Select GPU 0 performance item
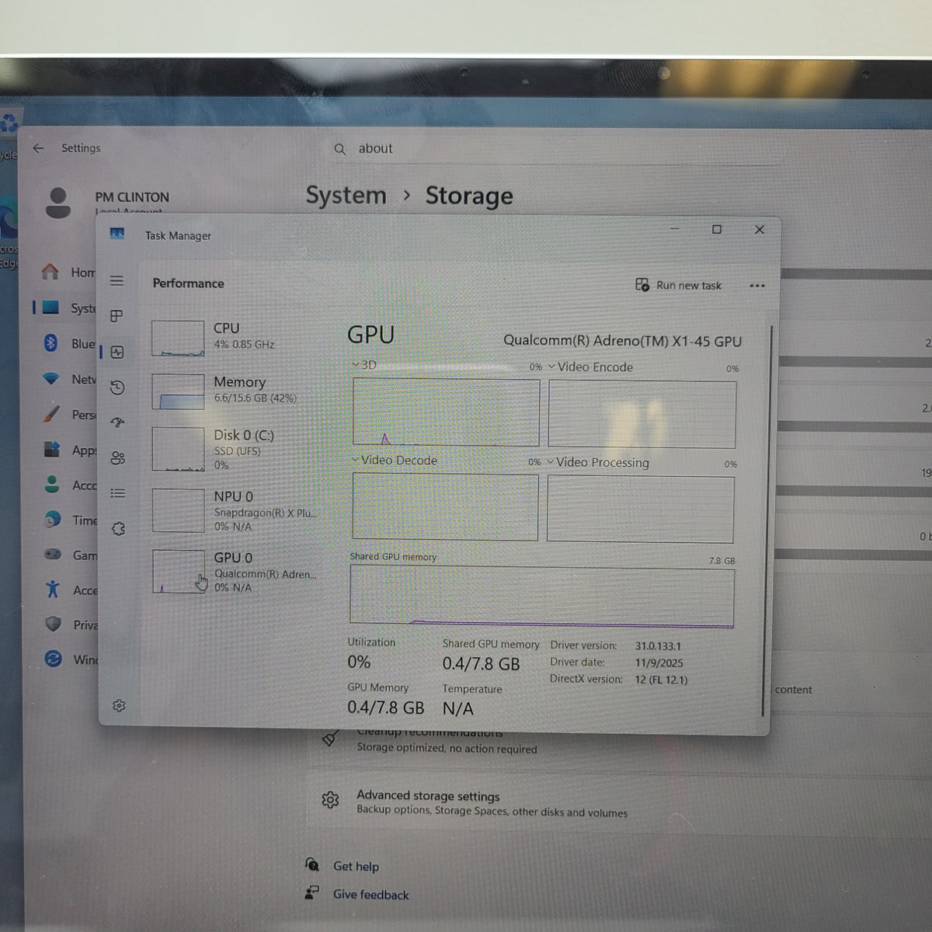The image size is (932, 932). click(235, 572)
